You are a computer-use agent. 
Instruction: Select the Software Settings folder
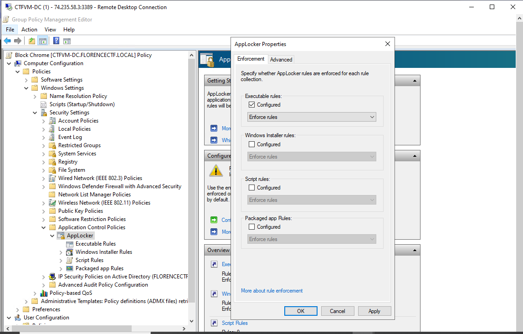pyautogui.click(x=62, y=80)
